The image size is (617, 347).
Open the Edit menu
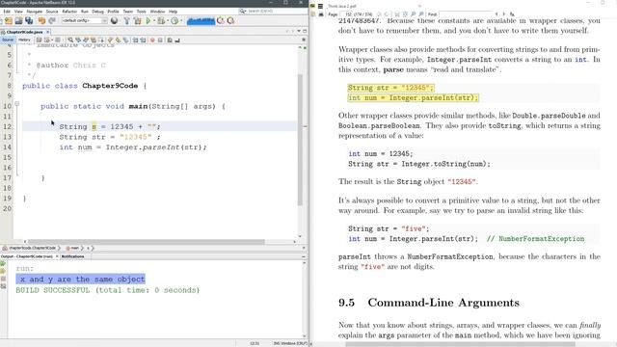click(x=7, y=12)
